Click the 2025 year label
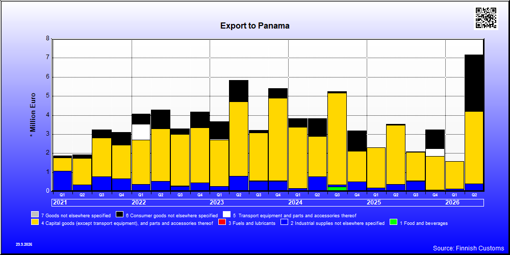Screen dimensions: 510x255 pyautogui.click(x=374, y=202)
